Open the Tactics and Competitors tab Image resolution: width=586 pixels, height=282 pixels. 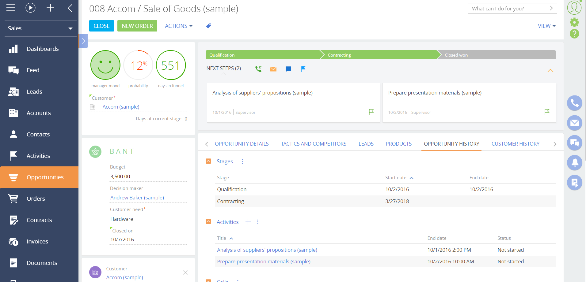point(314,144)
